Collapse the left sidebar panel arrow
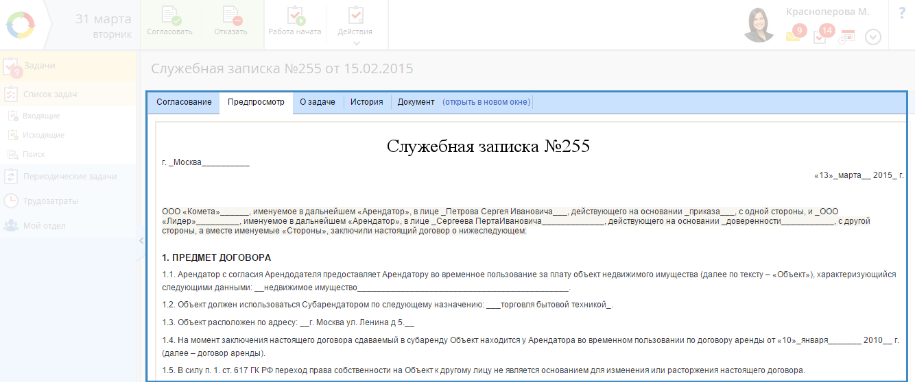Image resolution: width=915 pixels, height=382 pixels. (x=141, y=240)
